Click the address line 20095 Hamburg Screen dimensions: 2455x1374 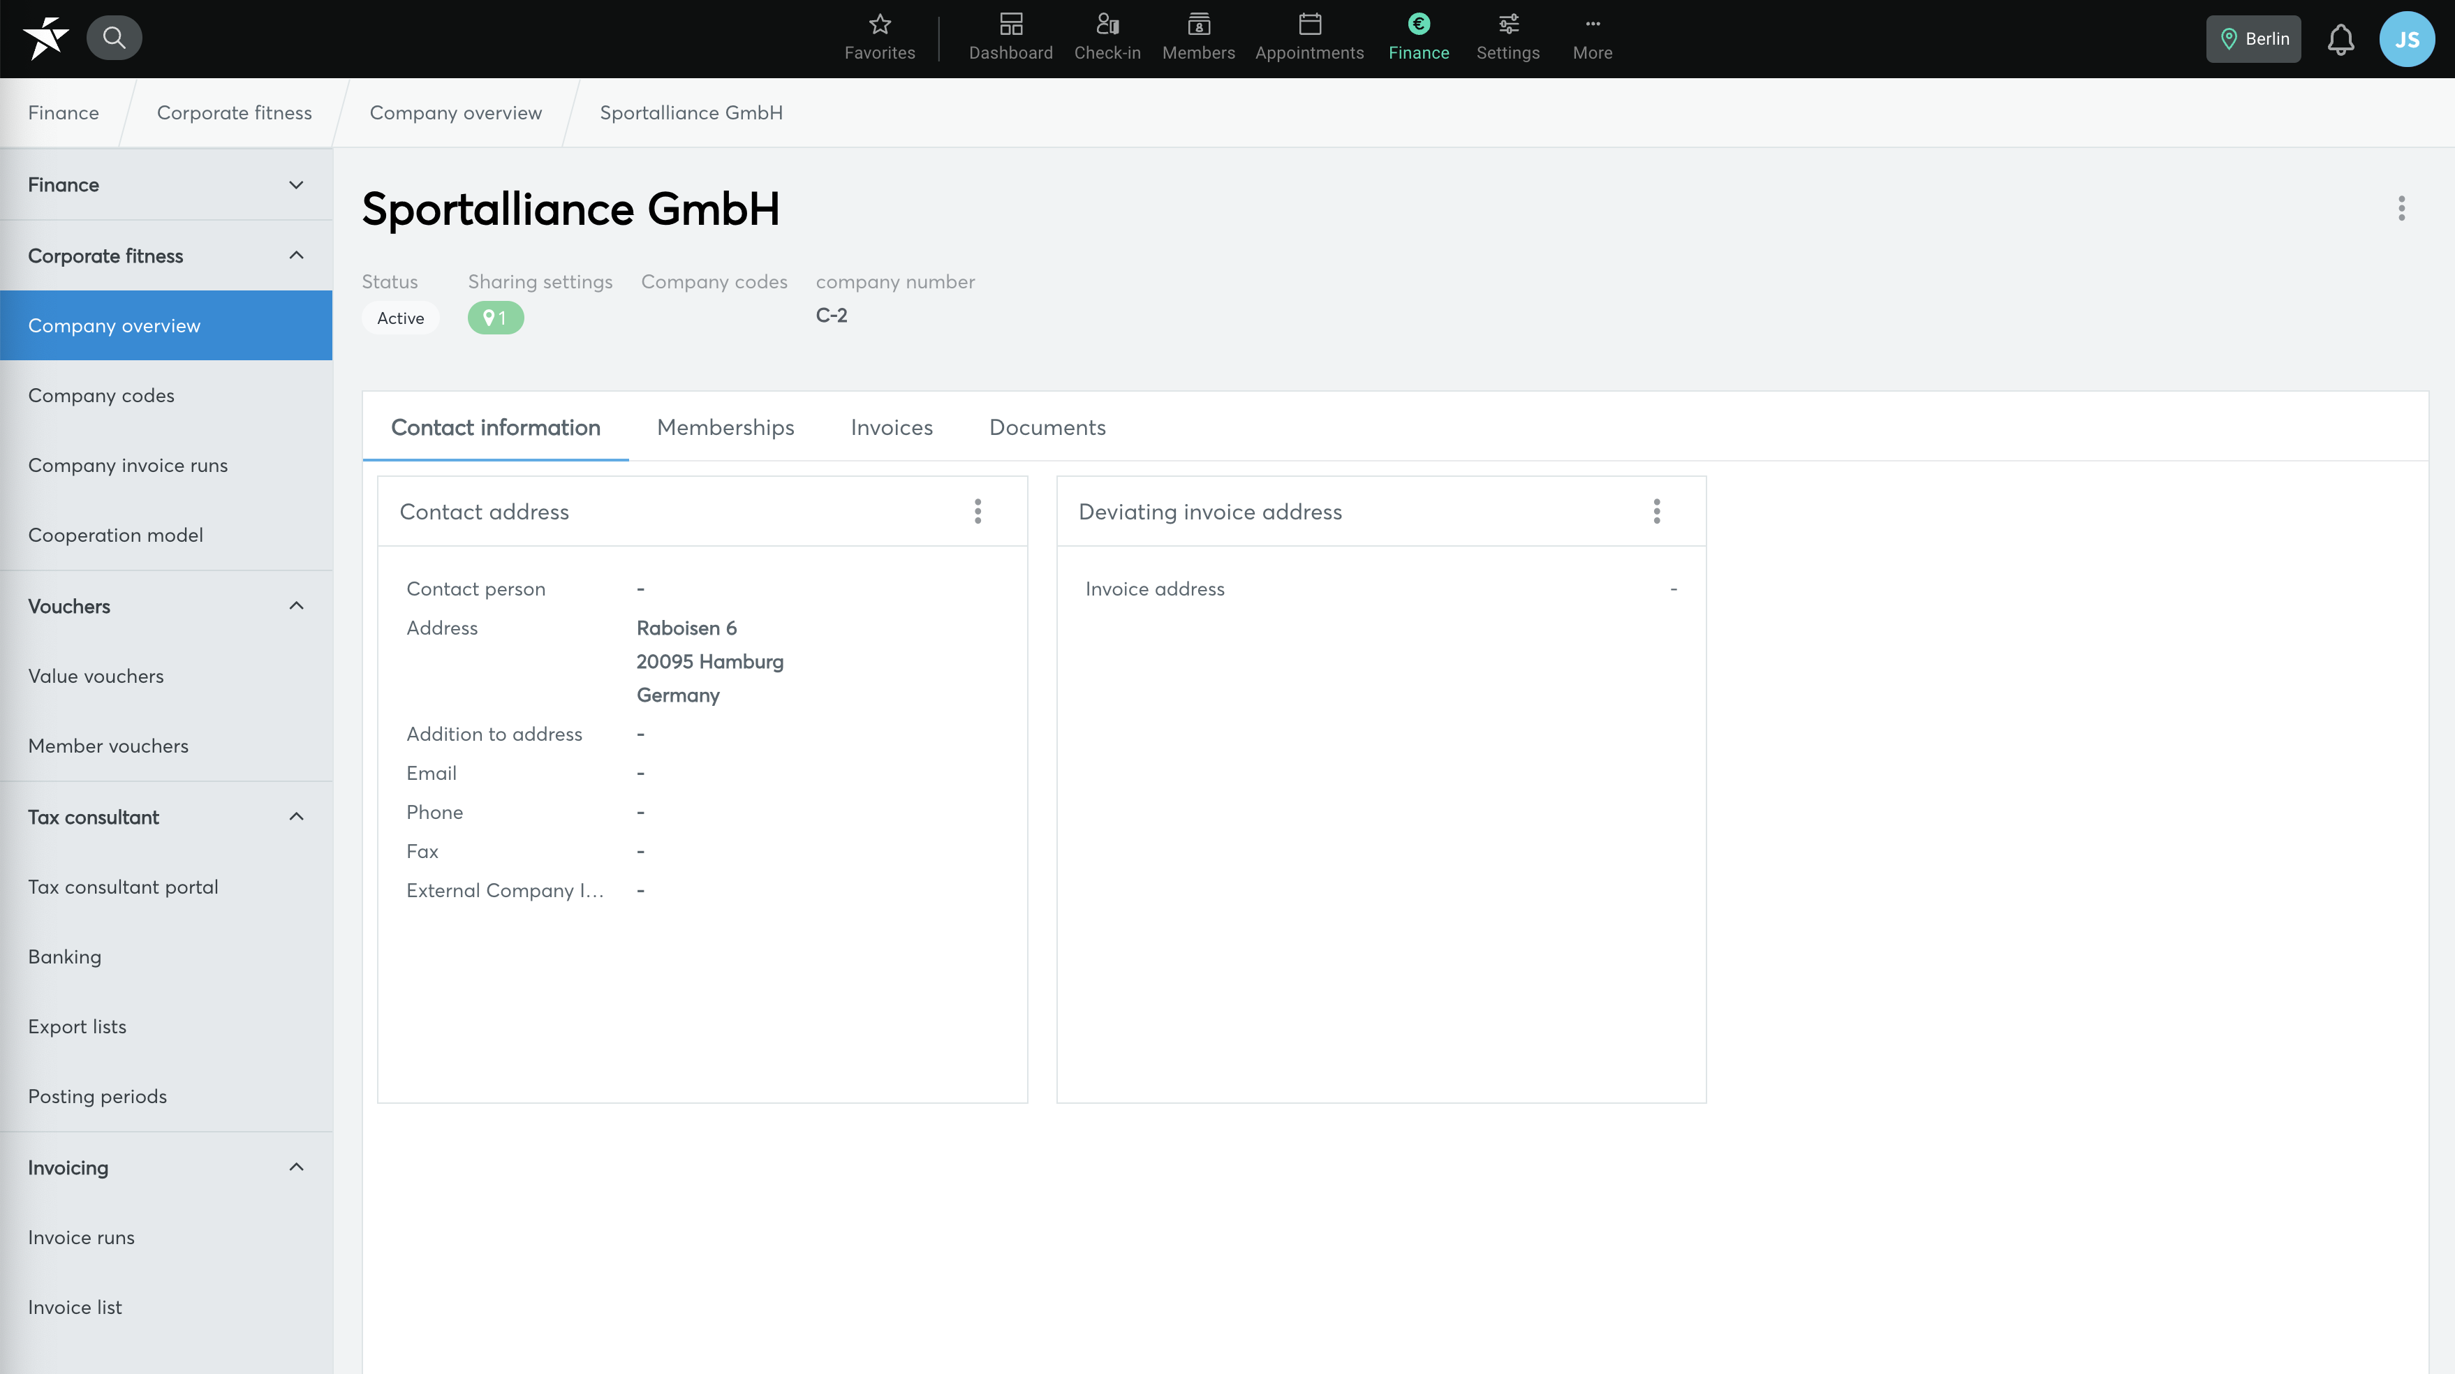coord(710,661)
